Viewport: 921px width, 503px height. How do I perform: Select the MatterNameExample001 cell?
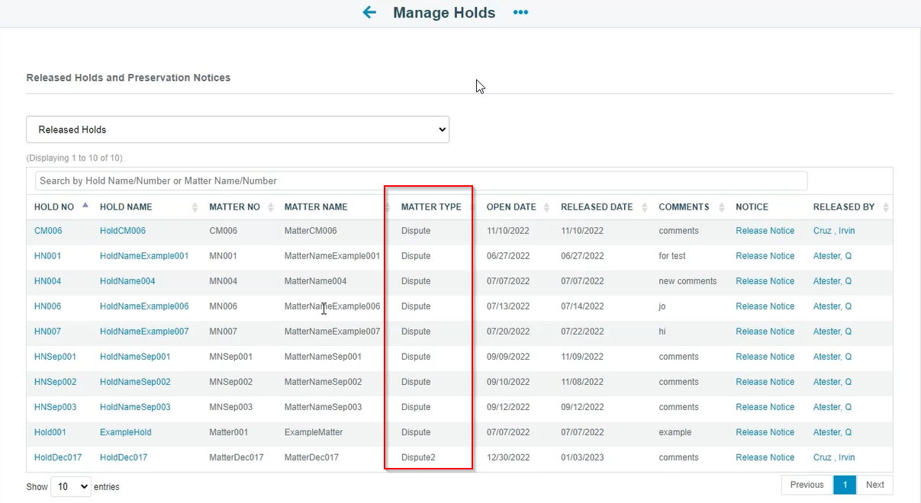332,256
